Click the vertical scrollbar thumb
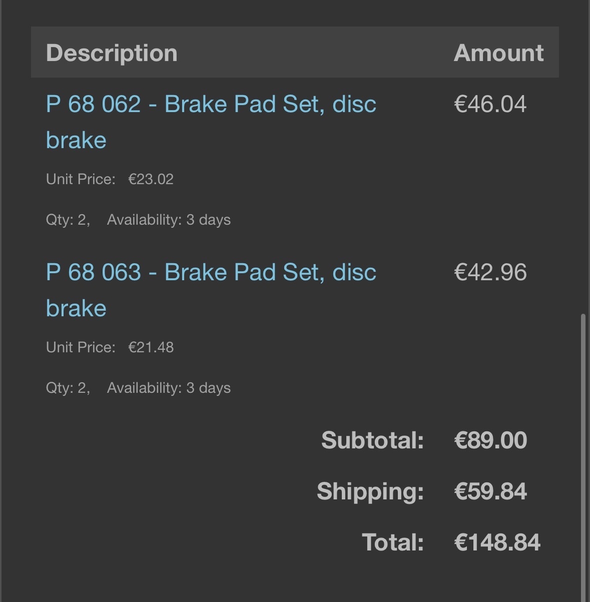Viewport: 590px width, 602px height. tap(582, 450)
